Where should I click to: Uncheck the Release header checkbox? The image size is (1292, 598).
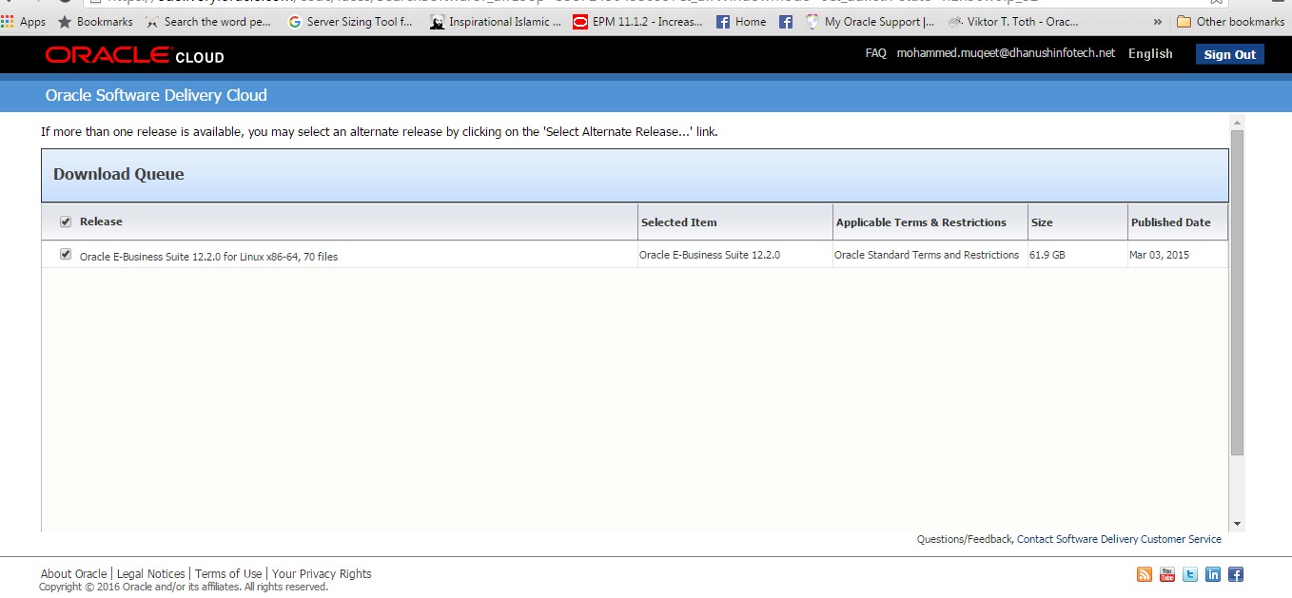[65, 222]
